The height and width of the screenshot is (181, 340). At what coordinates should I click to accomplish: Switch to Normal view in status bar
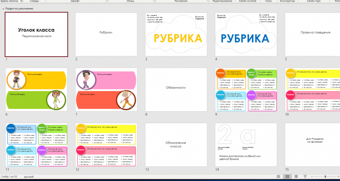coord(279,176)
